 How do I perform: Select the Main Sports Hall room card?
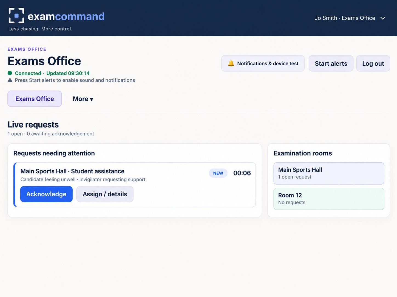(329, 173)
